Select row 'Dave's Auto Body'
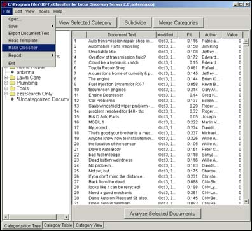Screen dimensions: 252x231 (x=158, y=150)
